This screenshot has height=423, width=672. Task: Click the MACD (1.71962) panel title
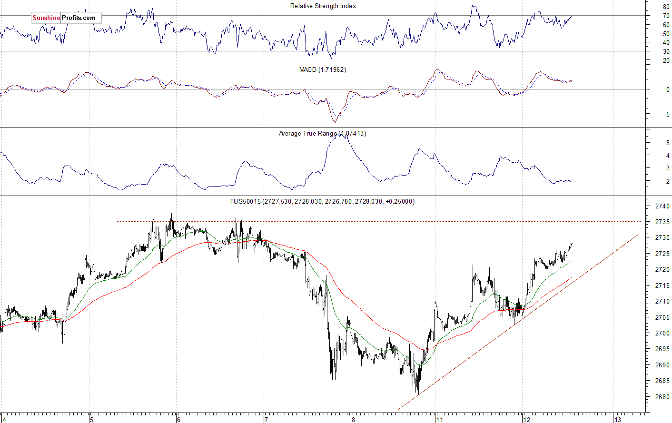pyautogui.click(x=323, y=70)
